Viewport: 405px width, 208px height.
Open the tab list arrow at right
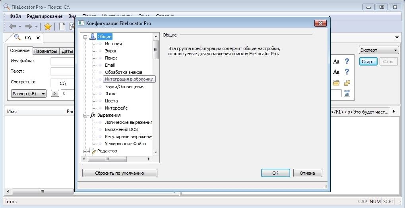pyautogui.click(x=397, y=38)
